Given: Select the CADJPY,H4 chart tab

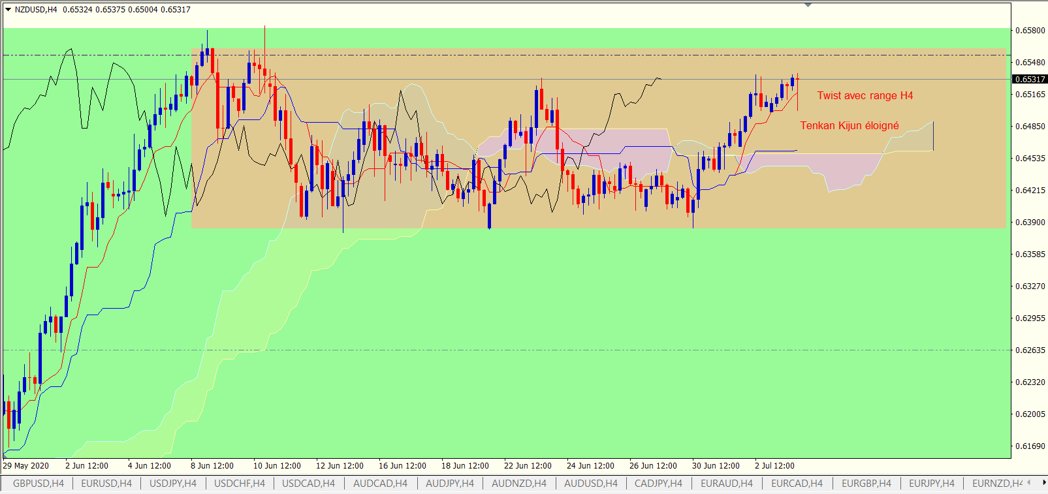Looking at the screenshot, I should (658, 484).
